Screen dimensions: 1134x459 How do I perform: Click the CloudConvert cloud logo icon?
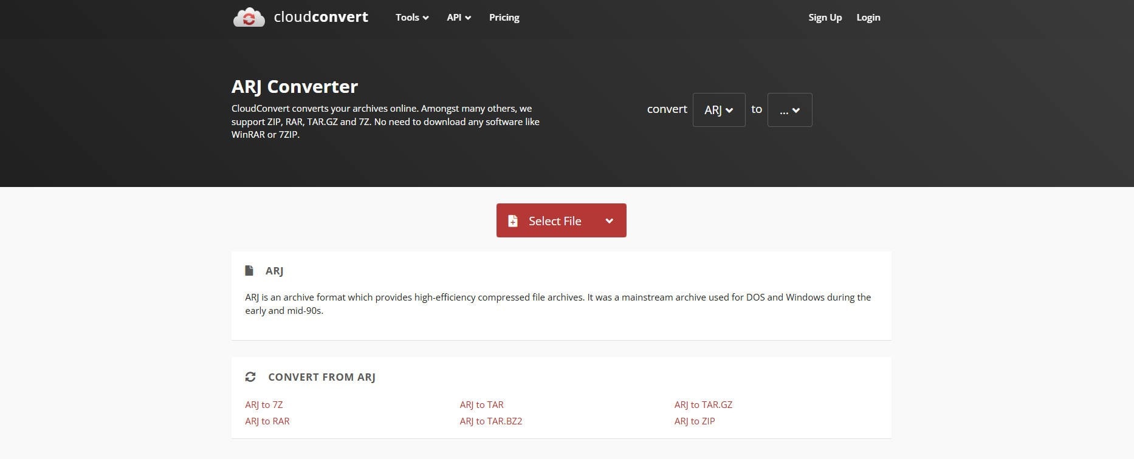tap(249, 17)
